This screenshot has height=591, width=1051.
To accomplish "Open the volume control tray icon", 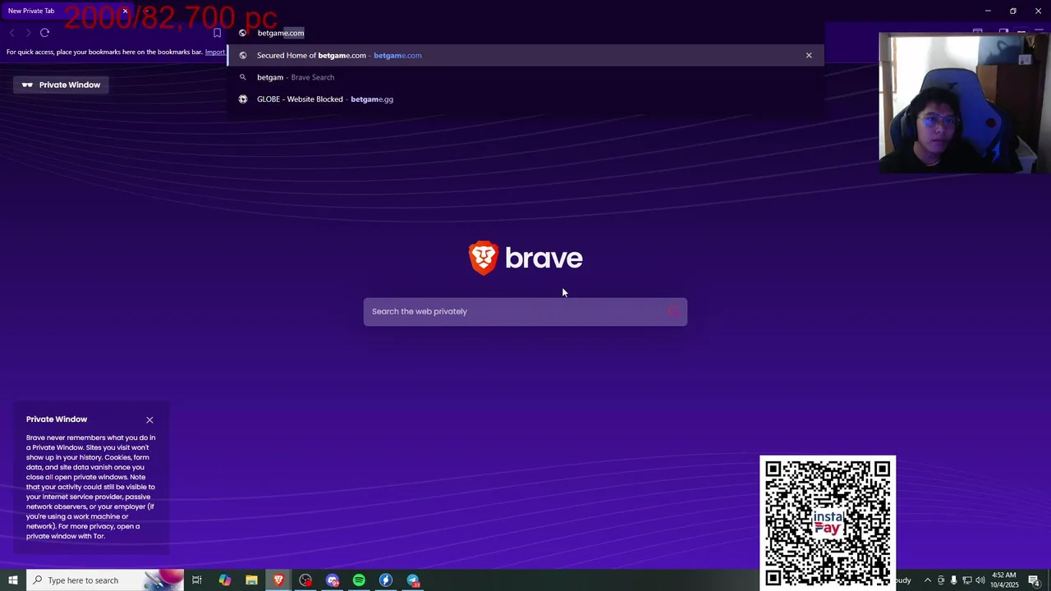I will click(980, 580).
